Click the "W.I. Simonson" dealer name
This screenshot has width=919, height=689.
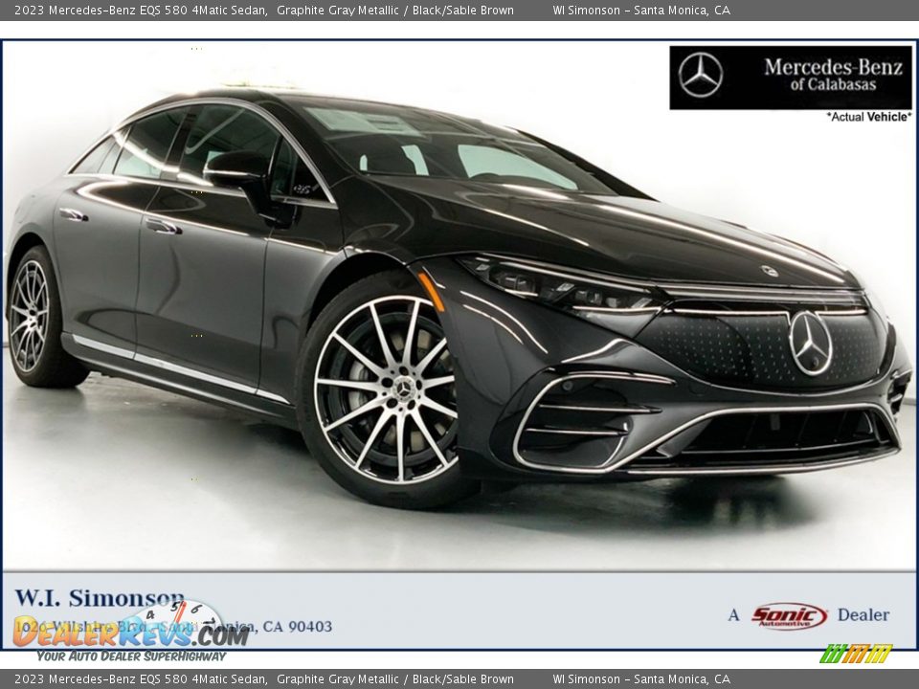pyautogui.click(x=99, y=597)
